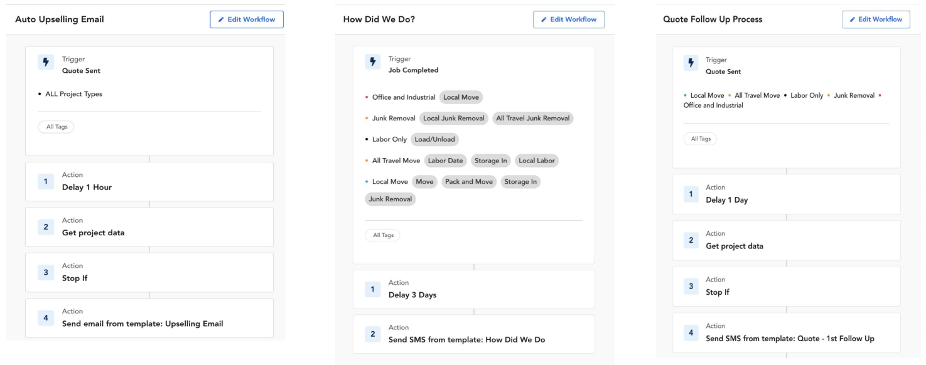Click the Load/Unload tag under Labor Only
Viewport: 926px width, 365px height.
[433, 139]
